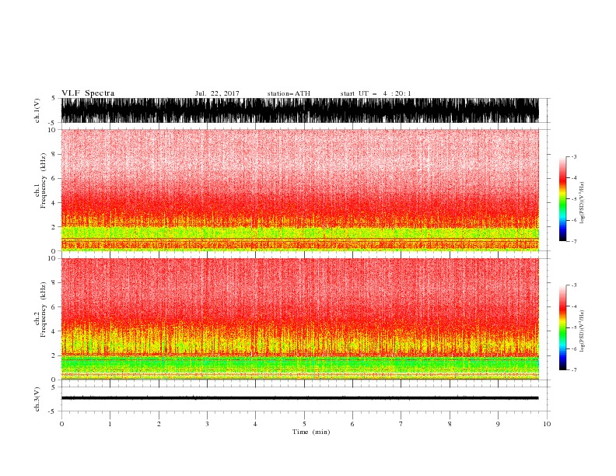Click the "8" tick on ch.2 frequency axis
The width and height of the screenshot is (616, 476).
coord(54,283)
